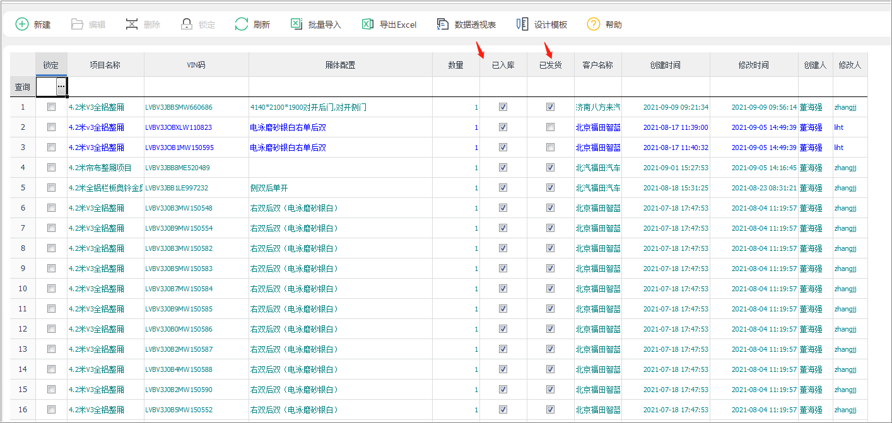This screenshot has height=423, width=892.
Task: Click the 客户名称 column header
Action: point(598,65)
